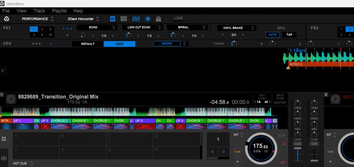354x167 pixels.
Task: Assign FX1 to deck 4
Action: click(x=42, y=35)
